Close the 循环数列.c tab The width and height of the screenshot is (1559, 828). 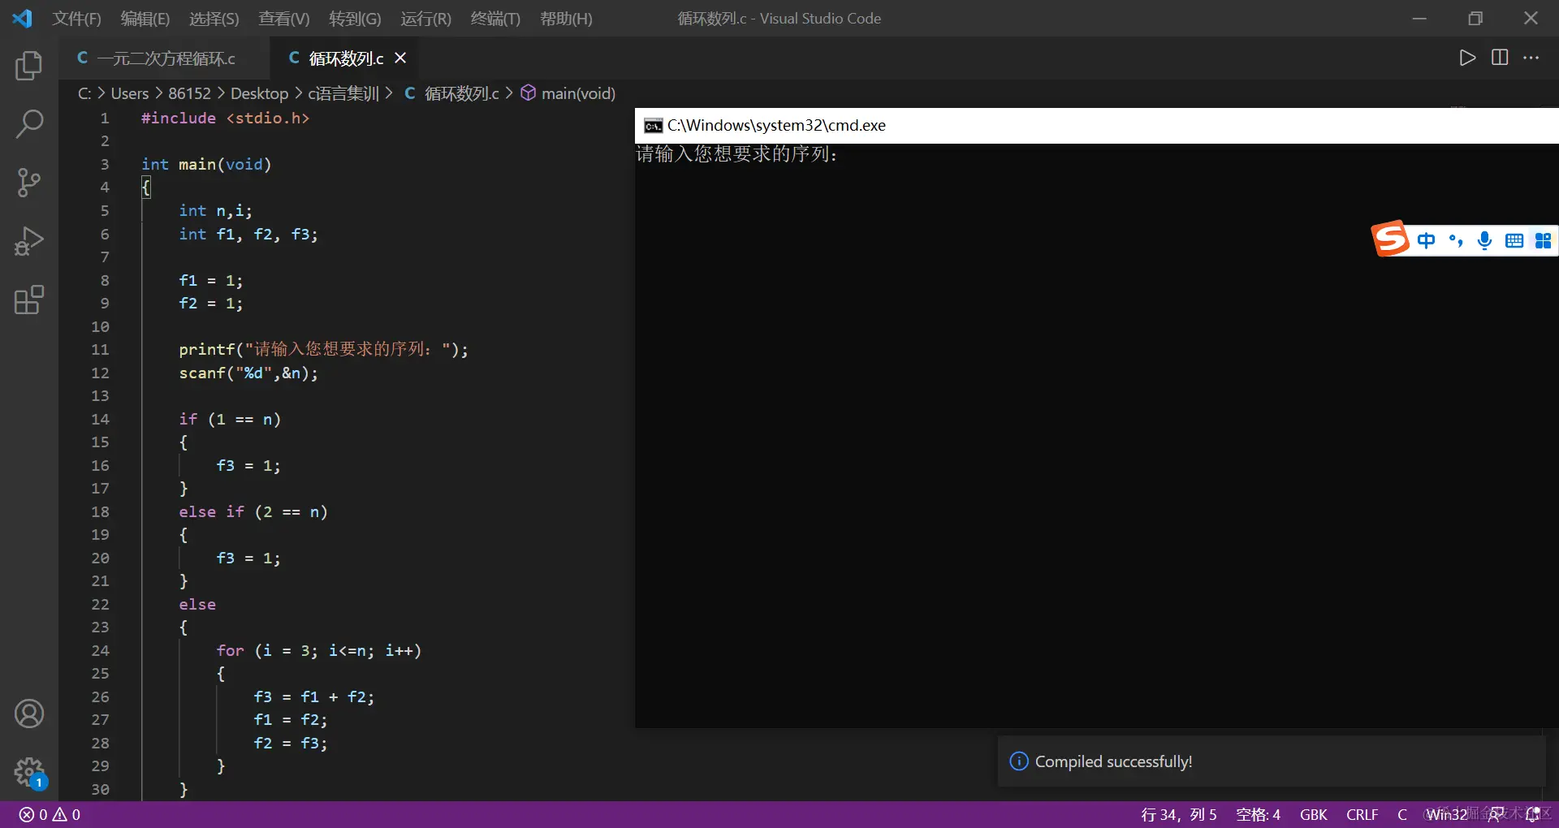tap(400, 58)
